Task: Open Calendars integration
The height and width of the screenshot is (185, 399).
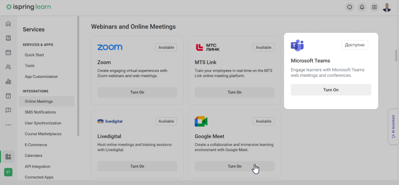Action: click(x=34, y=155)
